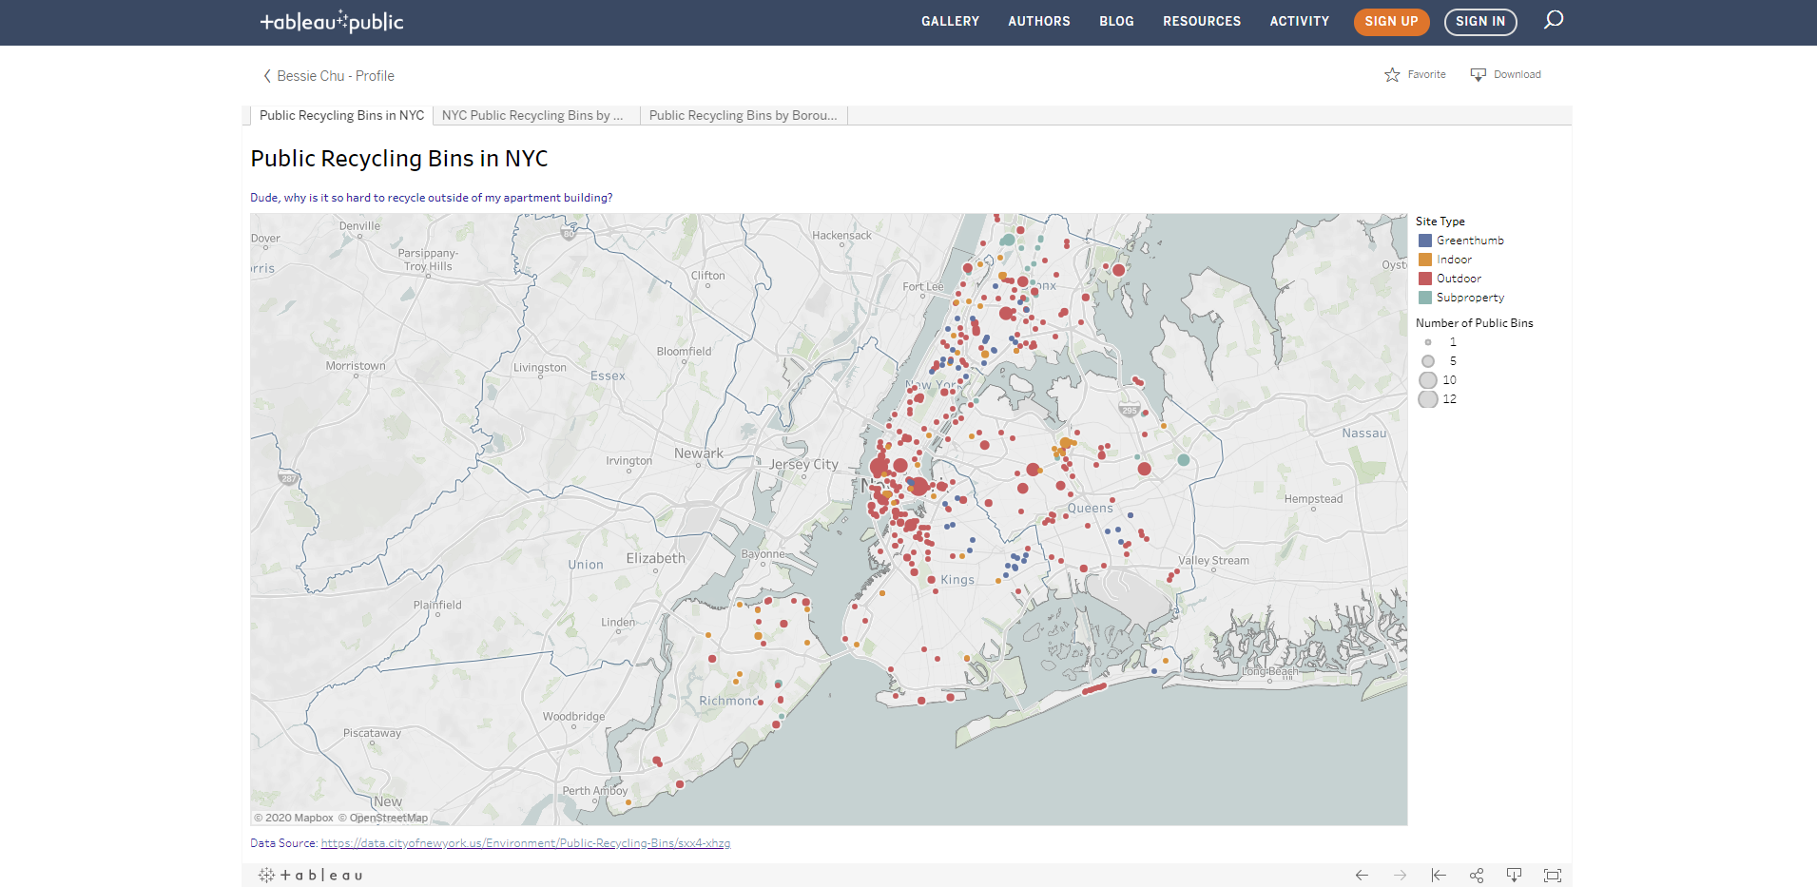Switch to the Public Recycling Bins by Borough tab
The height and width of the screenshot is (887, 1817).
743,115
